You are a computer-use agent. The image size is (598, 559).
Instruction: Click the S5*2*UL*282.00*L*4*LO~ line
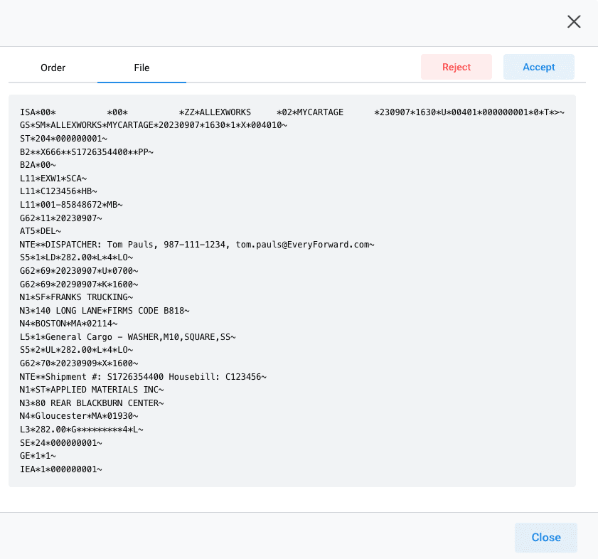(76, 350)
